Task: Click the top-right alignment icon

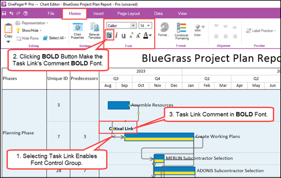Action: pos(235,27)
